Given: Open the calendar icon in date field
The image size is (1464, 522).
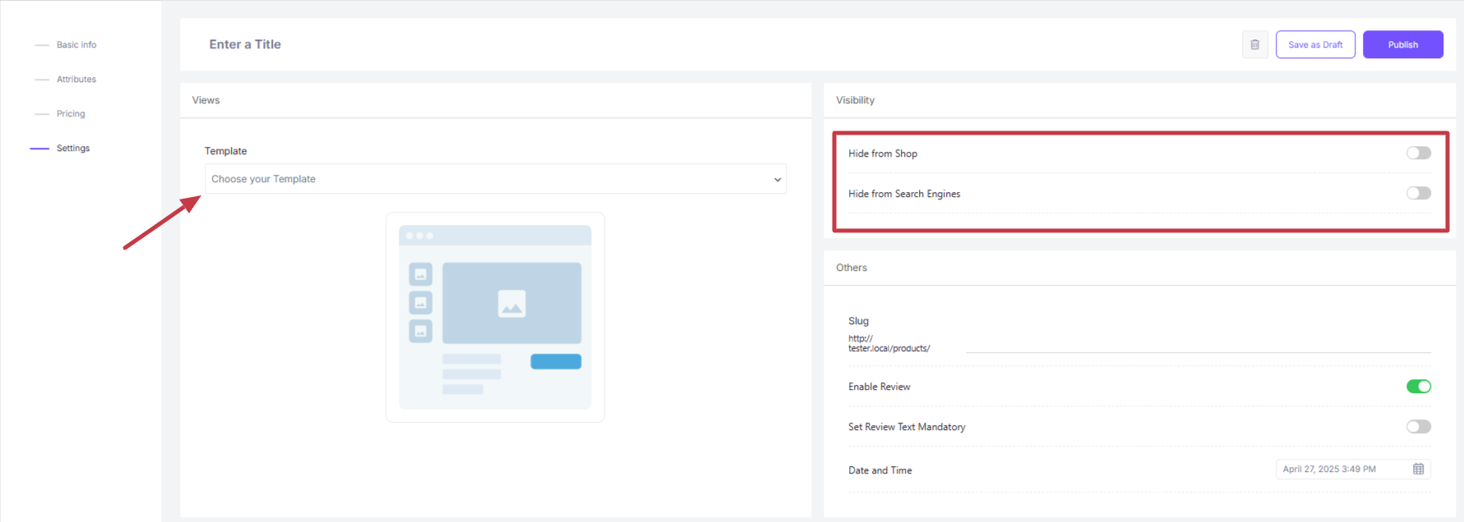Looking at the screenshot, I should (x=1418, y=469).
